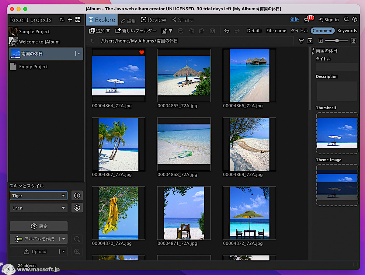Open help via the question mark icon
The image size is (365, 275).
(x=355, y=19)
